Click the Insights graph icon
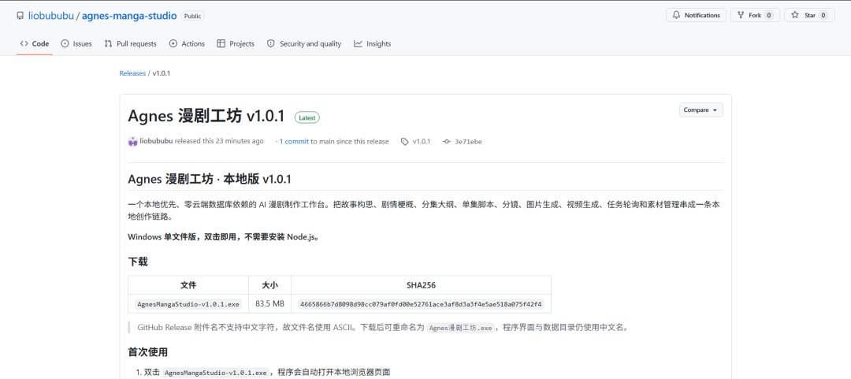The height and width of the screenshot is (379, 851). point(359,43)
